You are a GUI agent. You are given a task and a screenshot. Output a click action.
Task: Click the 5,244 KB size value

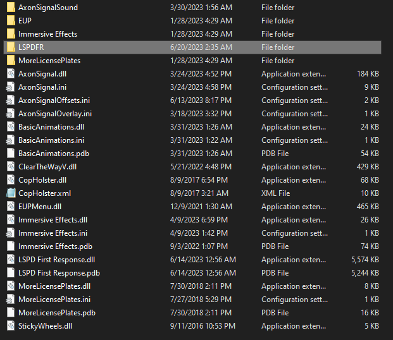[365, 273]
